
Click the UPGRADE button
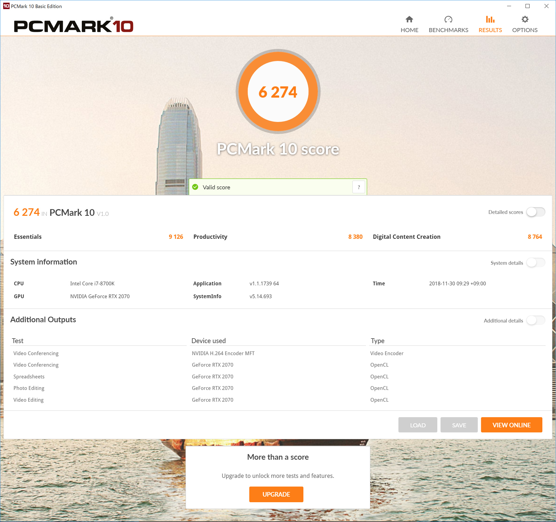[276, 494]
